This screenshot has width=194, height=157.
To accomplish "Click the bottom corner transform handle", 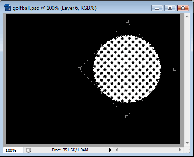I will click(126, 116).
